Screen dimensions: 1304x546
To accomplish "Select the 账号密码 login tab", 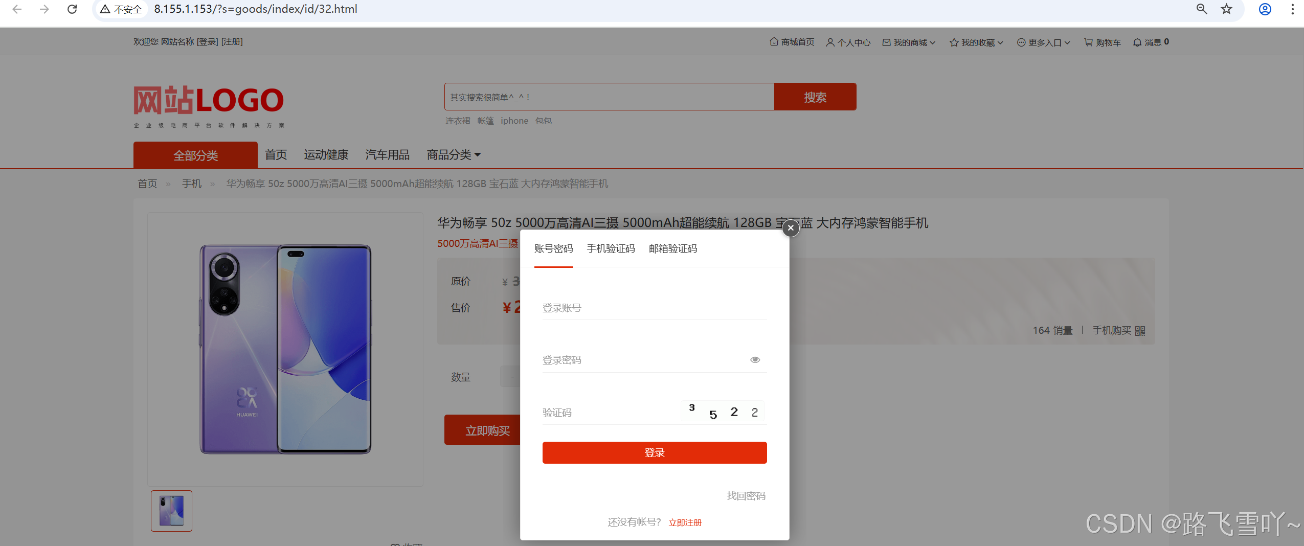I will 553,249.
